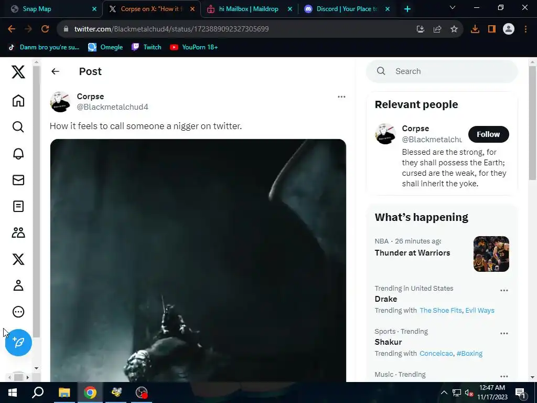Image resolution: width=537 pixels, height=403 pixels.
Task: Open TikTok bookmark Danm bro
Action: point(44,47)
